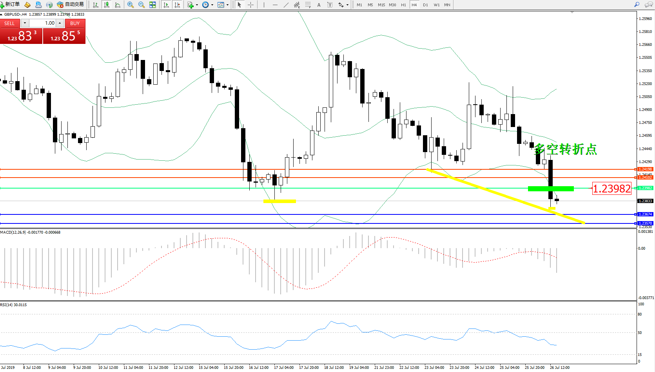Expand the chart templates dropdown arrow
This screenshot has height=372, width=655.
click(x=227, y=5)
